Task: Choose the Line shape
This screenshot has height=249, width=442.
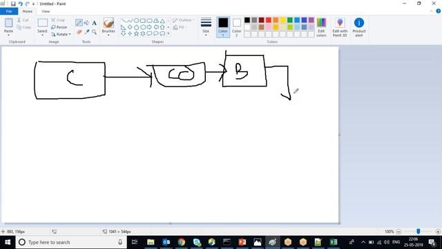Action: (124, 21)
